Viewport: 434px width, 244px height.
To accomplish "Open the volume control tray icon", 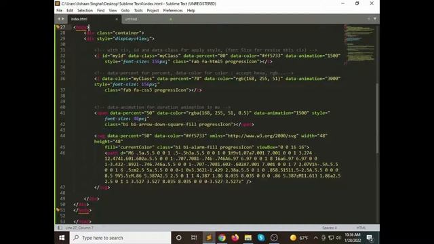I will [x=338, y=238].
